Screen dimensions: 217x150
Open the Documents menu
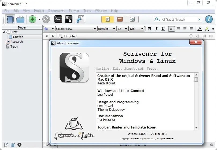(57, 11)
